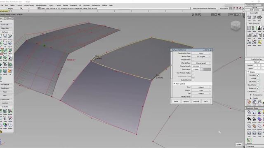Open the Surface Edit palette tab
The width and height of the screenshot is (264, 148).
5,85
